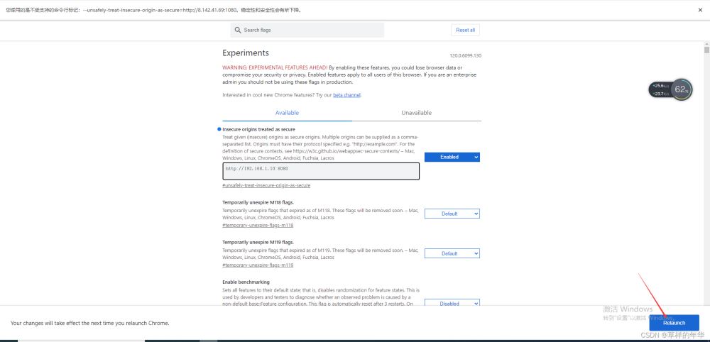
Task: Open #unsafely-treat-insecure-origin-as-secure anchor link
Action: 266,185
